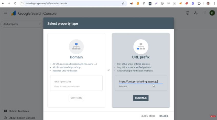Click 'Requires DNS verification' text
This screenshot has width=217, height=120.
click(65, 71)
